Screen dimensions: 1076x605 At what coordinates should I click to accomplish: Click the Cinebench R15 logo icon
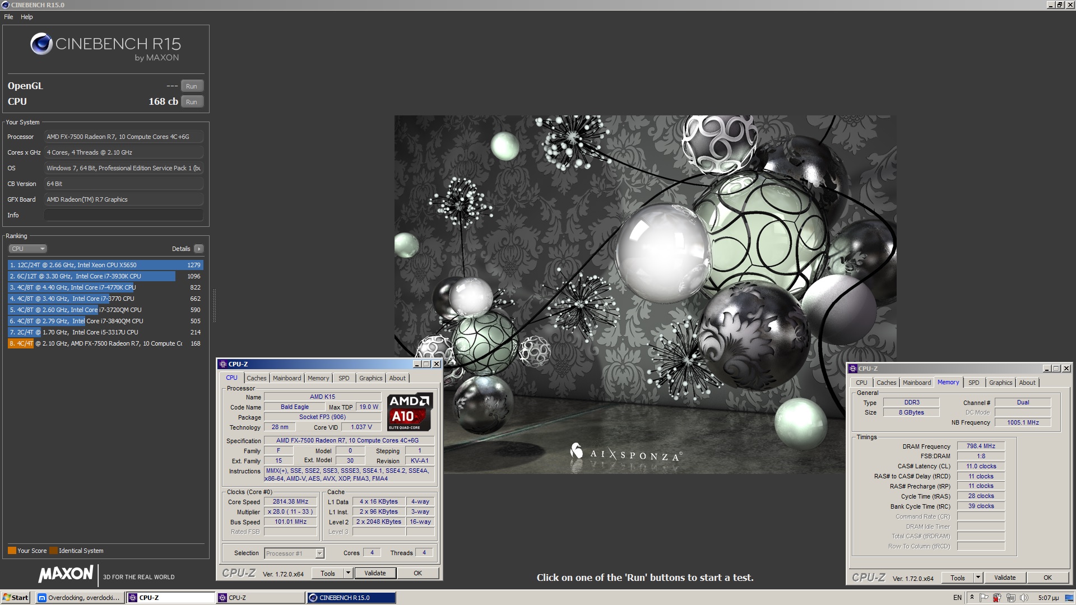tap(41, 44)
